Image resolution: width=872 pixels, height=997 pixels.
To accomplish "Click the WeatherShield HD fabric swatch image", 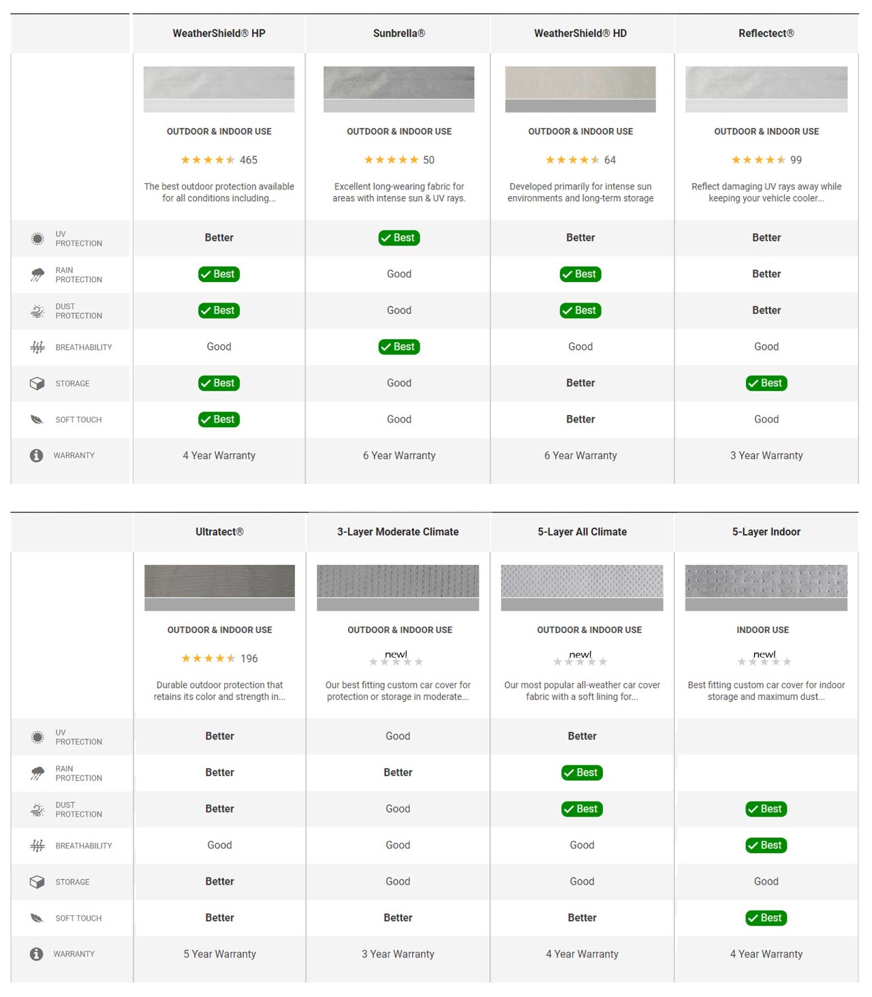I will (580, 89).
